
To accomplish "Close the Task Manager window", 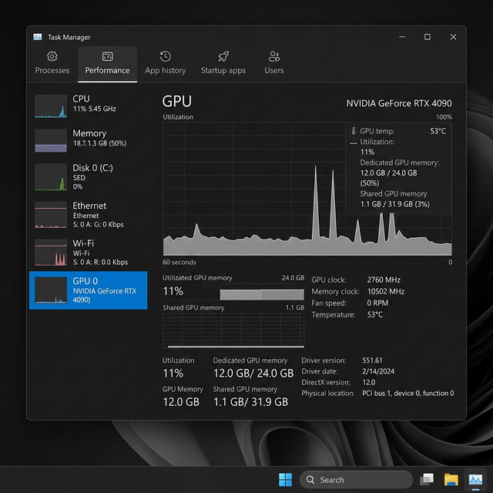I will coord(453,37).
